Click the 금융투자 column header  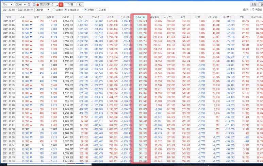[154, 17]
